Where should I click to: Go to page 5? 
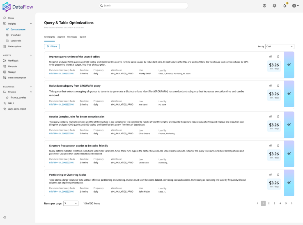(x=286, y=203)
